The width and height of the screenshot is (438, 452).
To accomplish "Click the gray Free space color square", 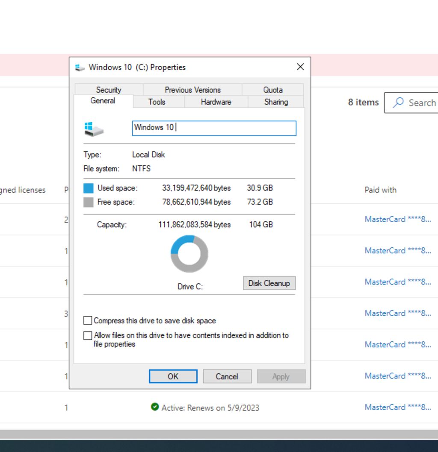I will tap(88, 202).
